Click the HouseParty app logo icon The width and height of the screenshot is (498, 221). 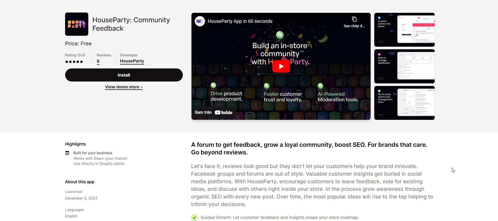[x=77, y=24]
